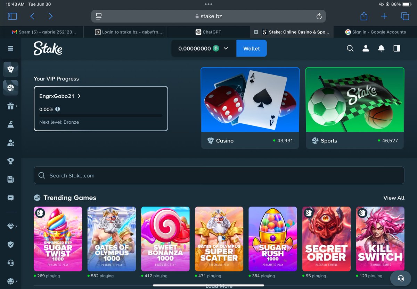Click View All trending games
The image size is (417, 289).
tap(394, 198)
